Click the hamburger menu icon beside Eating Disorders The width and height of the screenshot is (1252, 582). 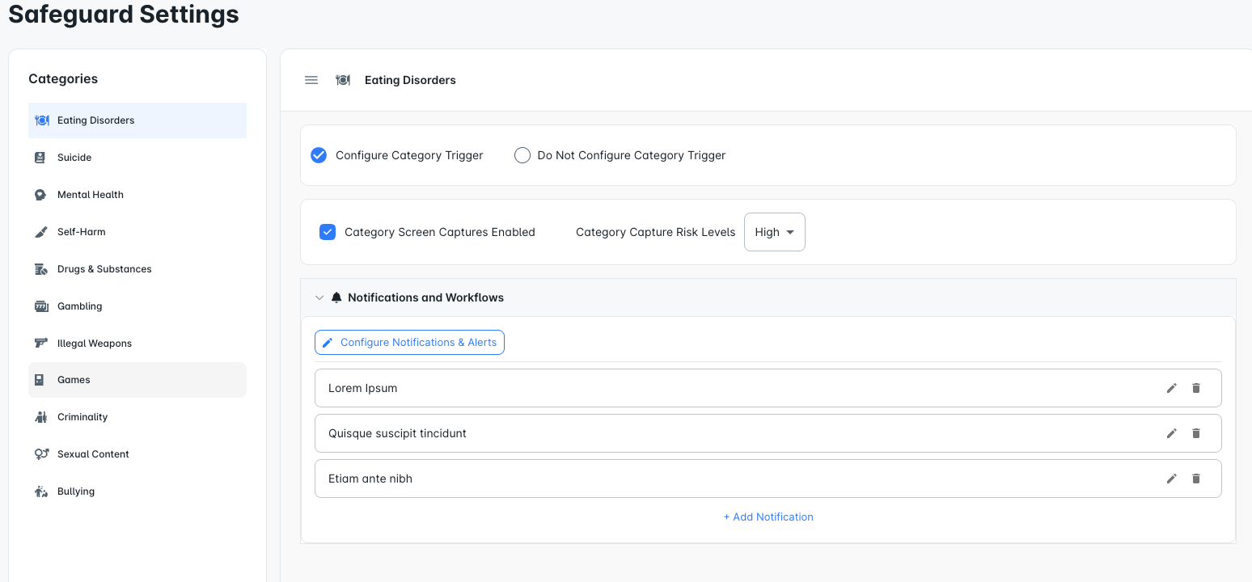point(311,80)
